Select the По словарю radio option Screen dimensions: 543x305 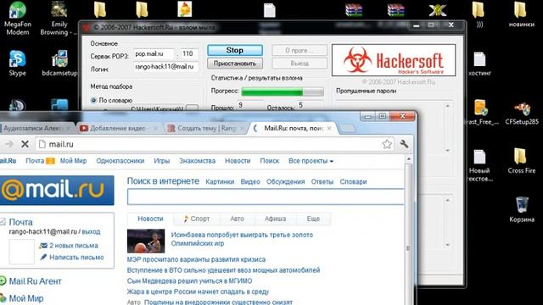tap(93, 100)
